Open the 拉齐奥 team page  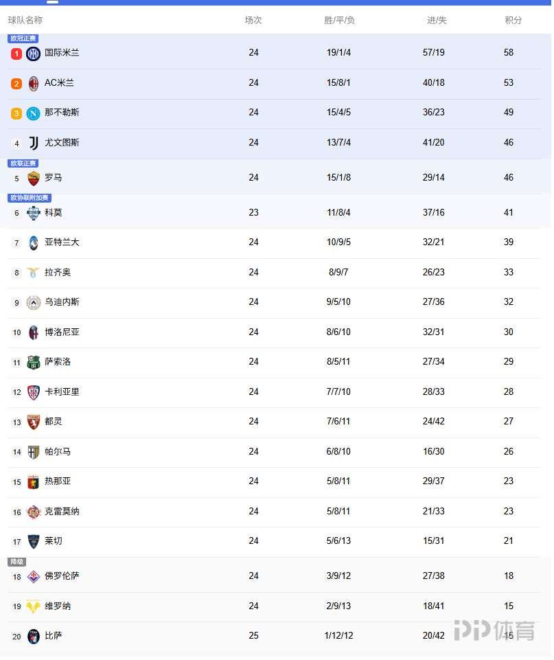pyautogui.click(x=58, y=273)
